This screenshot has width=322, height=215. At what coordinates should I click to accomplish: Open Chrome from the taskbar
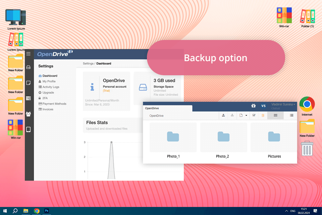[x=37, y=211]
